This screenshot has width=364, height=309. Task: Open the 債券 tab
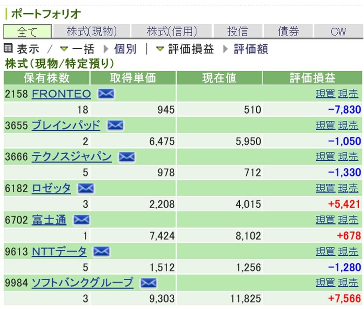click(x=289, y=31)
